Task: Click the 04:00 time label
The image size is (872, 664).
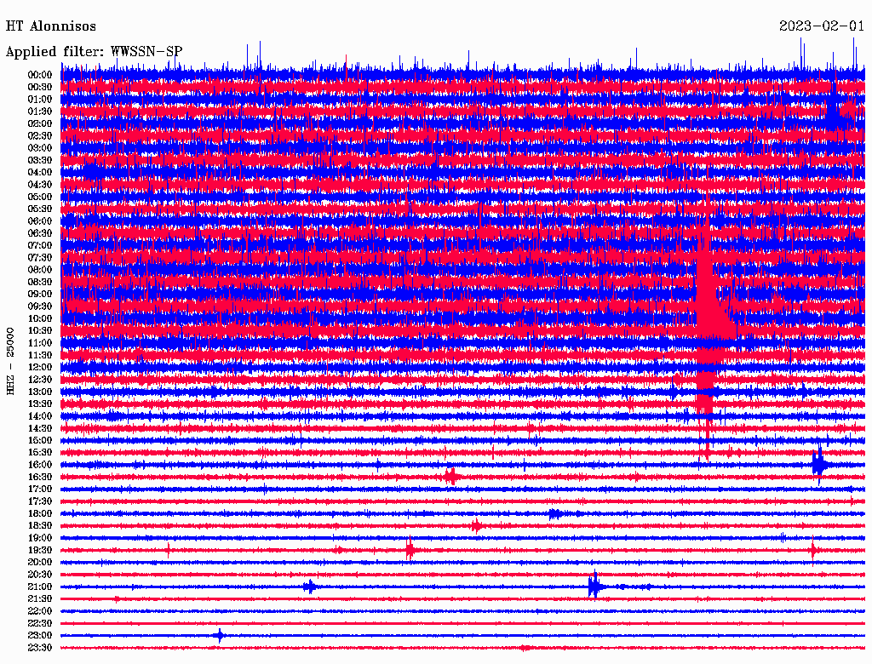Action: (39, 172)
